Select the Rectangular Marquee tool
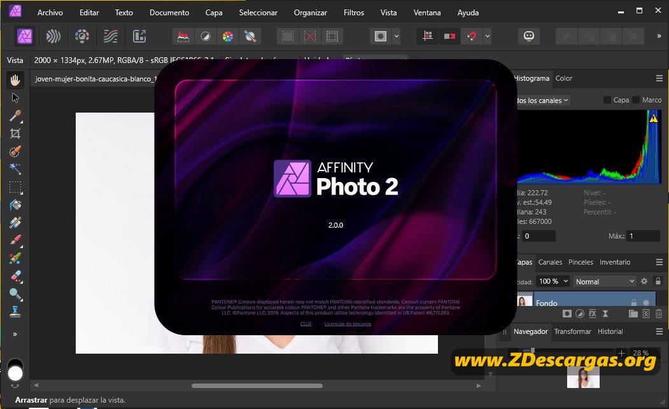Image resolution: width=669 pixels, height=409 pixels. (x=15, y=187)
